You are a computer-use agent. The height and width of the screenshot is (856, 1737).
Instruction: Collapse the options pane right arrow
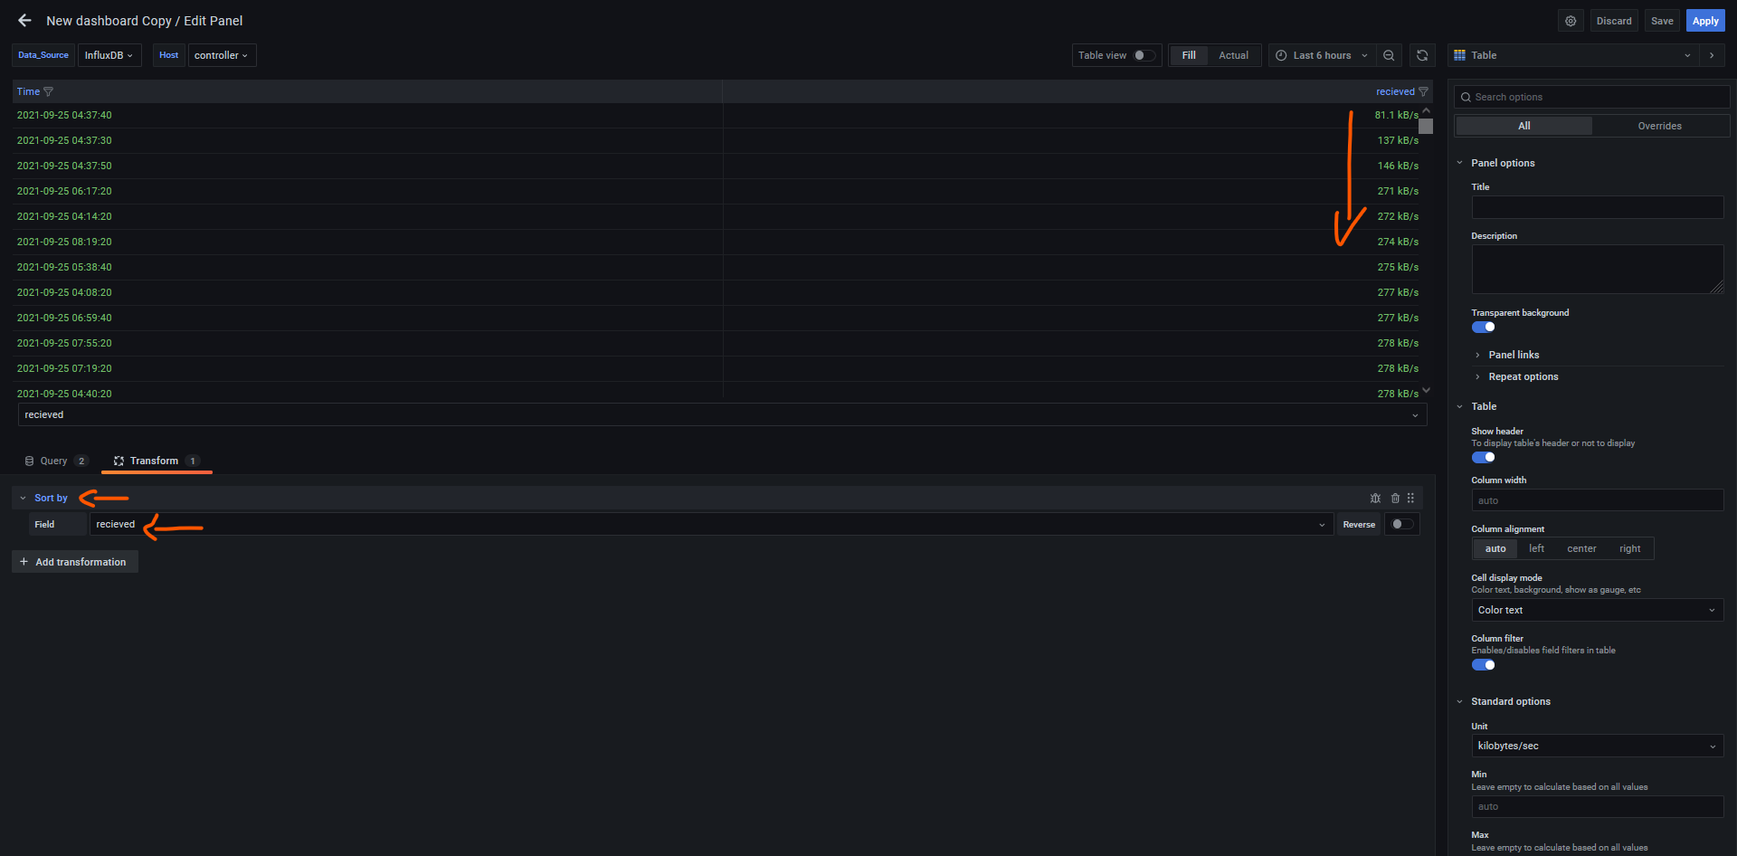pyautogui.click(x=1712, y=55)
